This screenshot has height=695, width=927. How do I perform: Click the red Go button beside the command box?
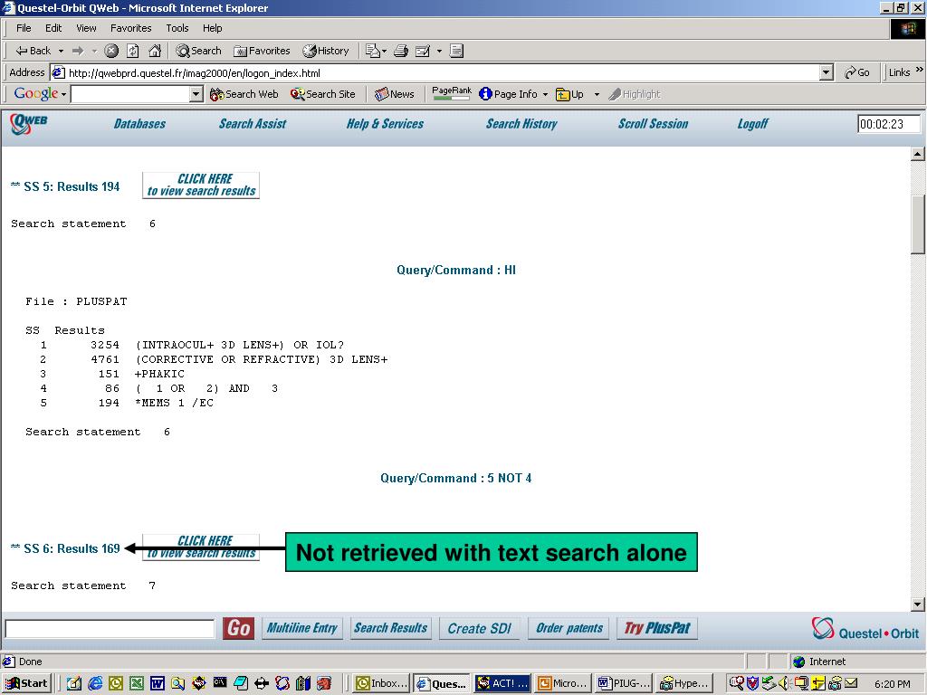pos(238,628)
